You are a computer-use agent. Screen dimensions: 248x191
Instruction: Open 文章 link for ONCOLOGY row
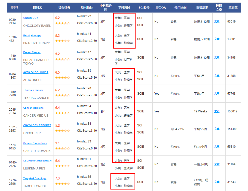pos(217,22)
